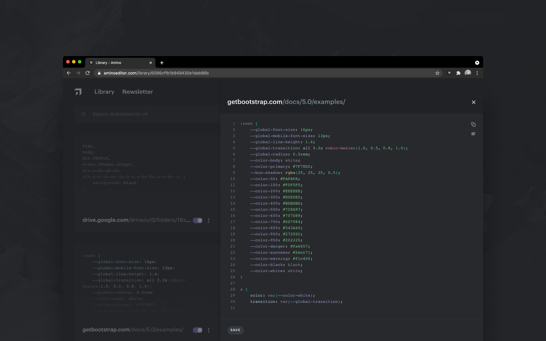Click the --color-100: #F5F5F5 line
Screen dimensions: 546x341
coord(276,185)
